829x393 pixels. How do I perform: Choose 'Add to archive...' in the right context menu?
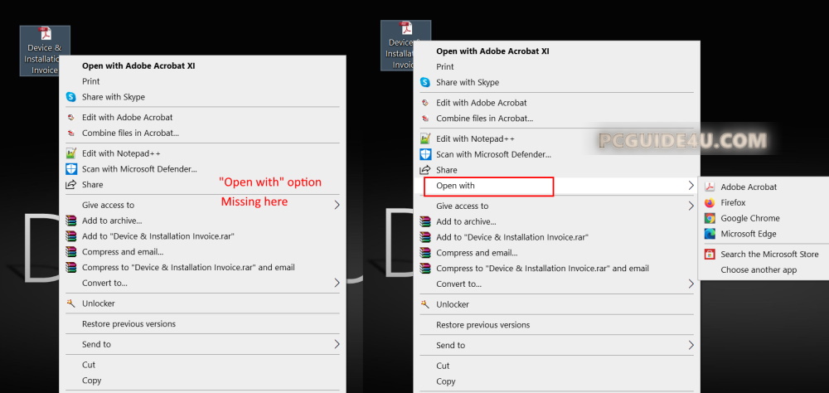click(466, 221)
